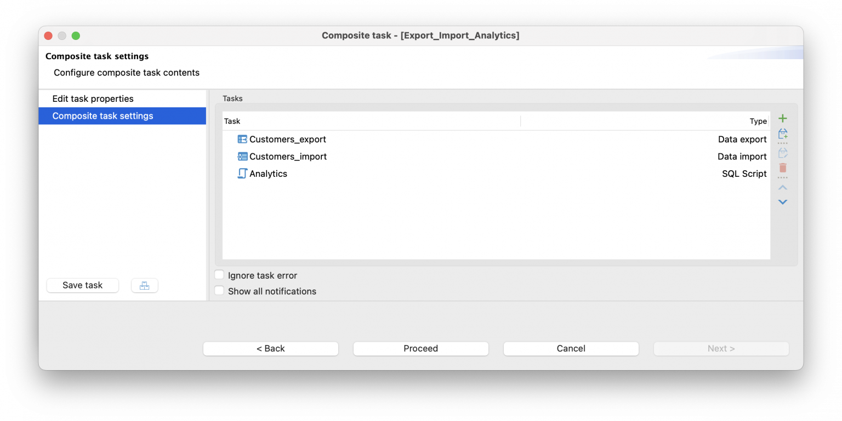Switch to Edit task properties section
The width and height of the screenshot is (842, 421).
tap(93, 99)
